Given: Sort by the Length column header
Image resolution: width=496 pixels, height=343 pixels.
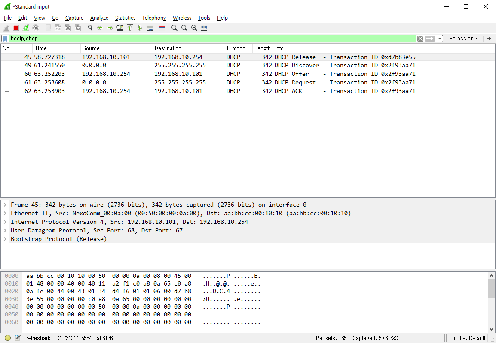Looking at the screenshot, I should coord(263,48).
